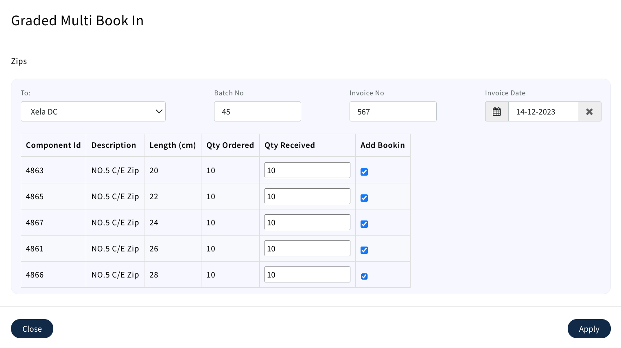The height and width of the screenshot is (348, 621).
Task: Expand the To location dropdown
Action: coord(93,112)
